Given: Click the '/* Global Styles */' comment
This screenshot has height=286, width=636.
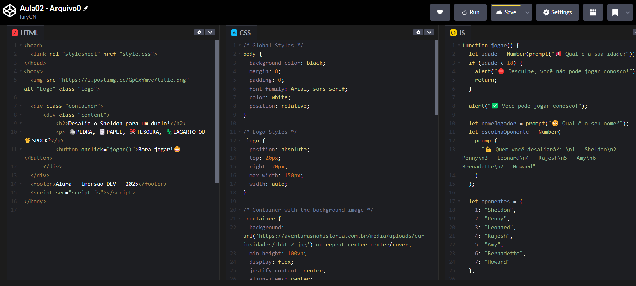Looking at the screenshot, I should pos(273,45).
